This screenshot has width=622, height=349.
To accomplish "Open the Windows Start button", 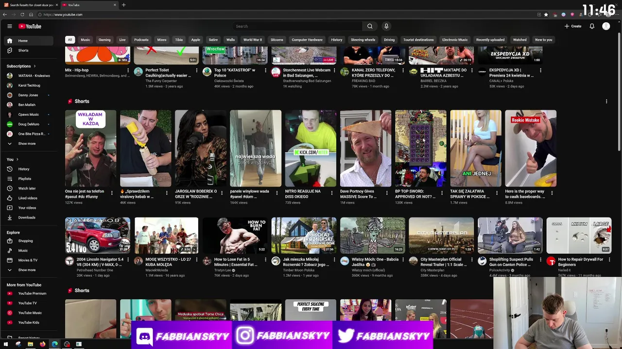I will click(x=6, y=344).
